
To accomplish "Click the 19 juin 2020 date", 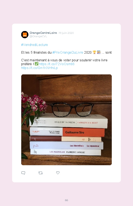I will click(x=66, y=33).
